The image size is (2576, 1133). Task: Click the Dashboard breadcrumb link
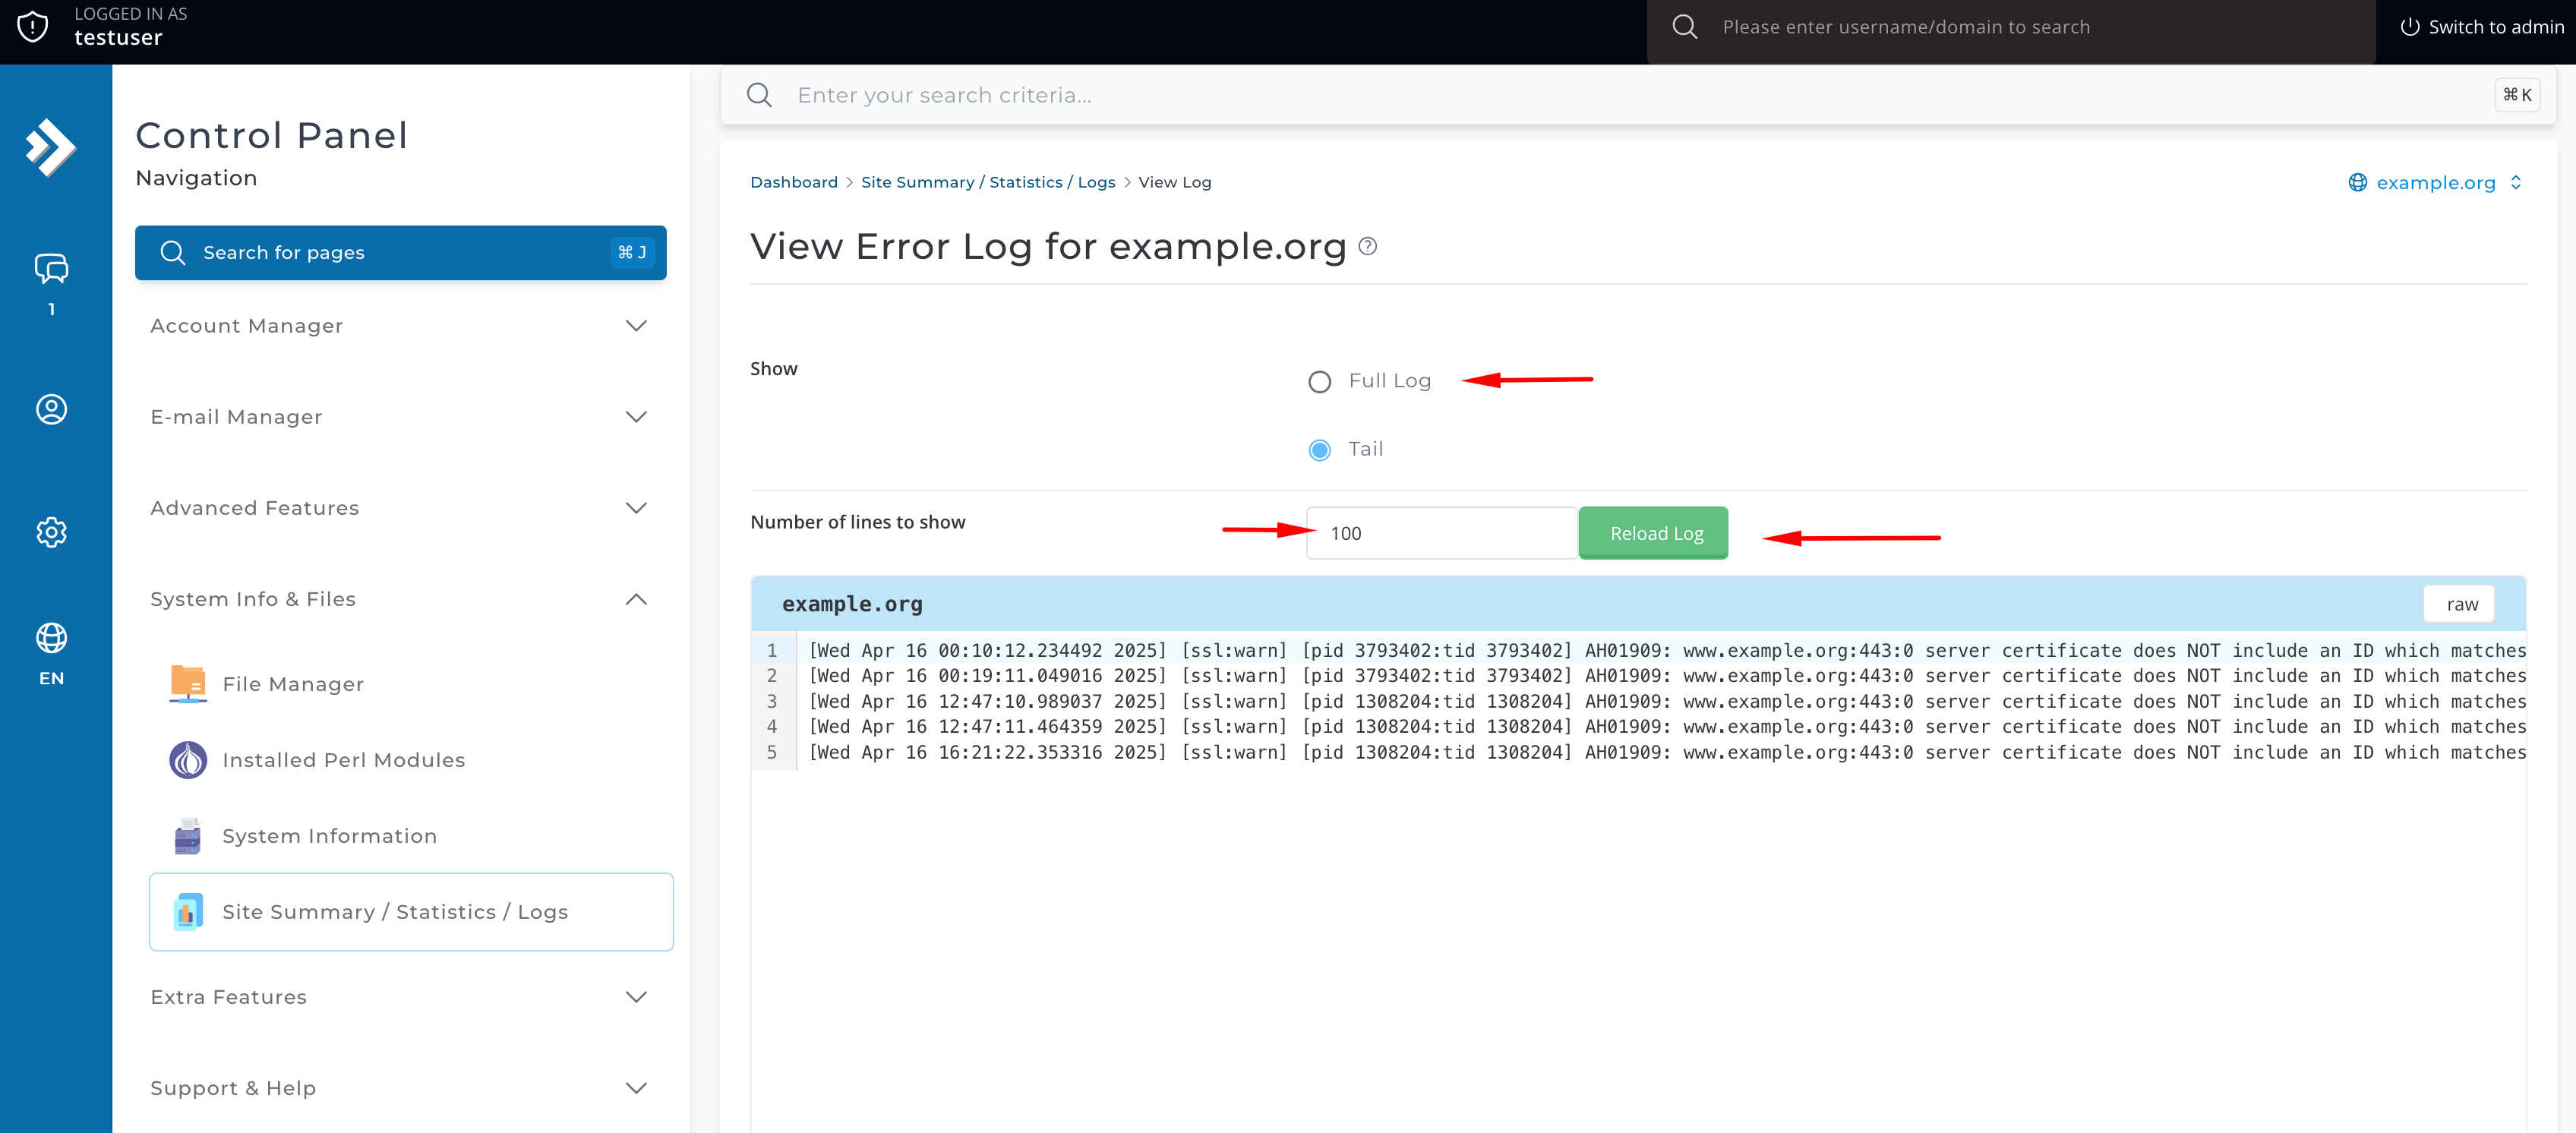(793, 182)
